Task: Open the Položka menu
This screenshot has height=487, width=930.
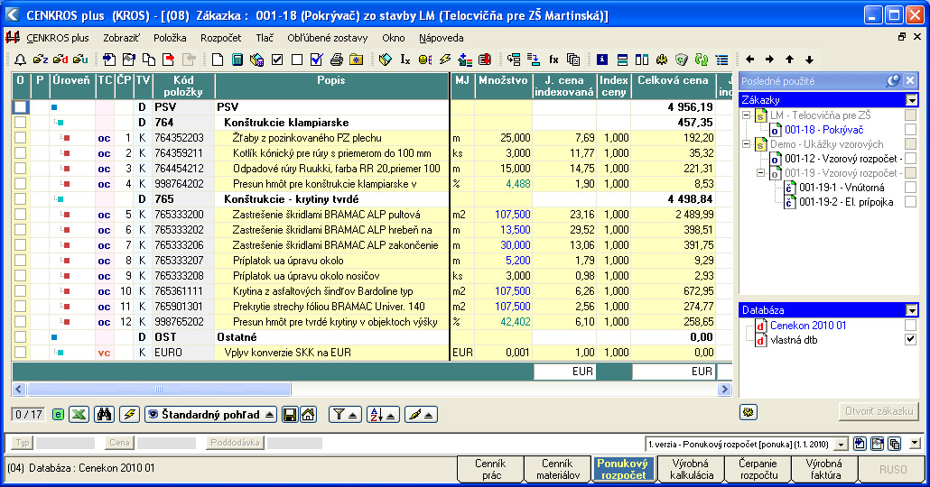Action: click(x=170, y=38)
